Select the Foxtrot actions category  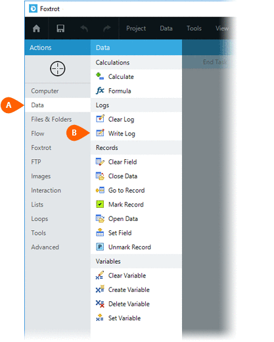(x=58, y=148)
